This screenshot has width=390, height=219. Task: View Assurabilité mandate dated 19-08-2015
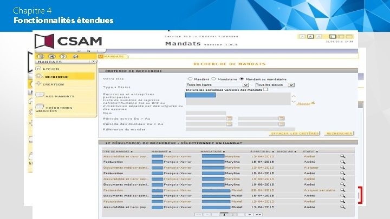click(x=343, y=179)
